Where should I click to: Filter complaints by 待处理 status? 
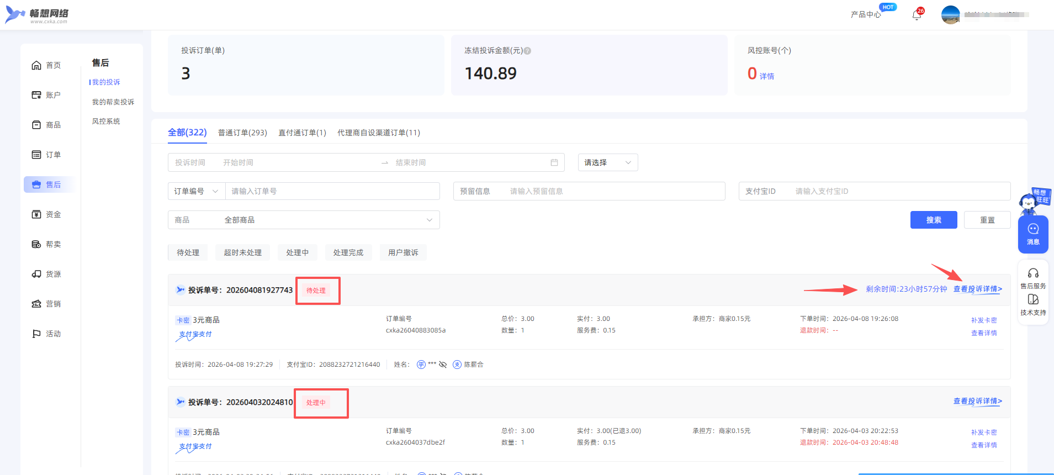(188, 252)
